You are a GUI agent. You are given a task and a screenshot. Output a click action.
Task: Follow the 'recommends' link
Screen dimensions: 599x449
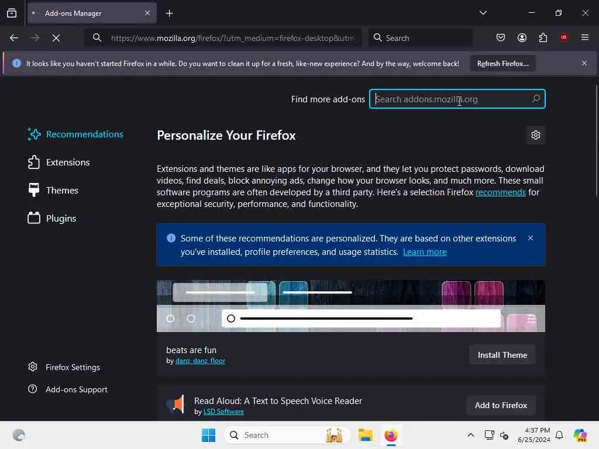[x=501, y=192]
